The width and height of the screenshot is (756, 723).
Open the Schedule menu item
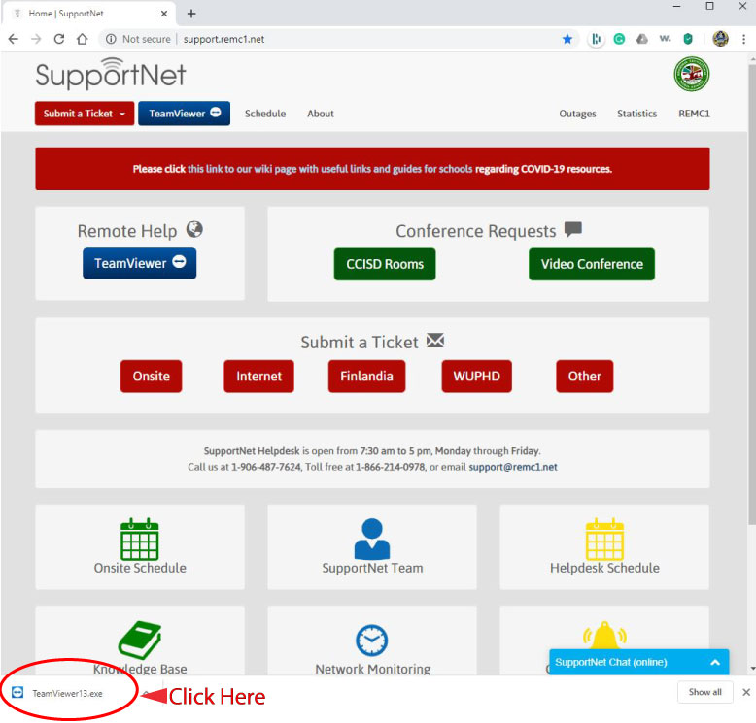[x=265, y=114]
